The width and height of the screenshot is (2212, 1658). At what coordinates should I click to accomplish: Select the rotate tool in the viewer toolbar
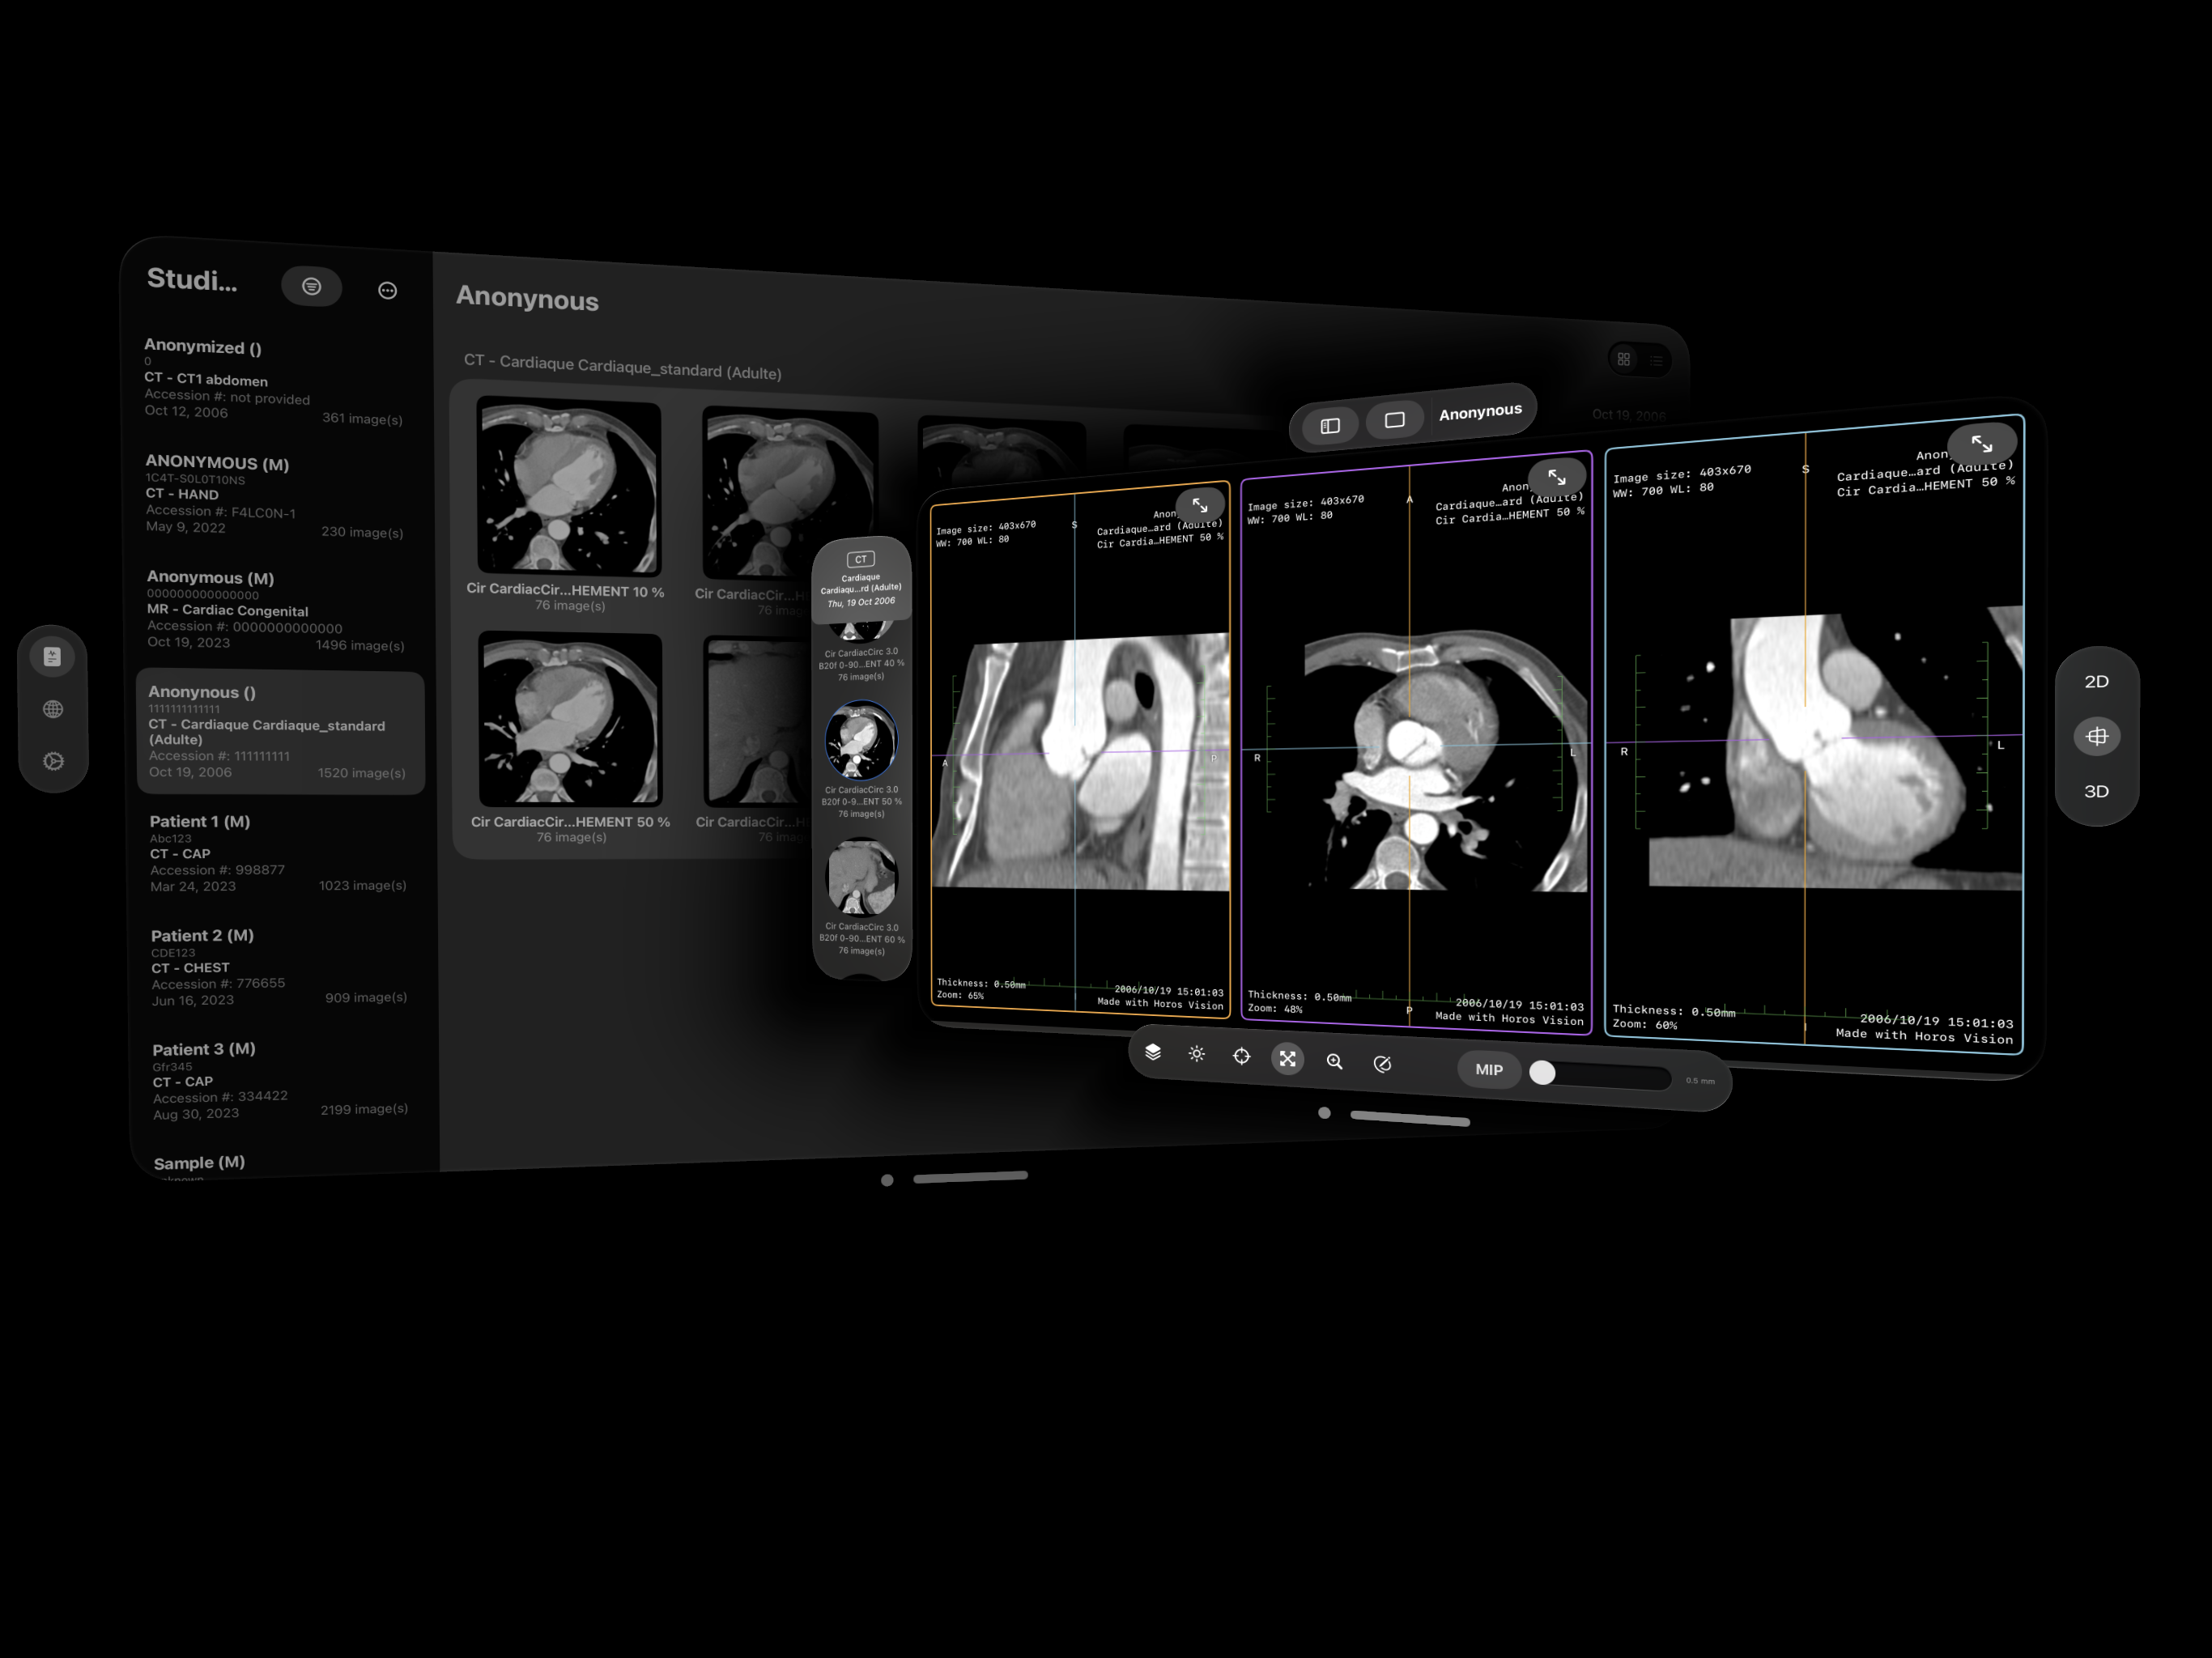[1383, 1063]
